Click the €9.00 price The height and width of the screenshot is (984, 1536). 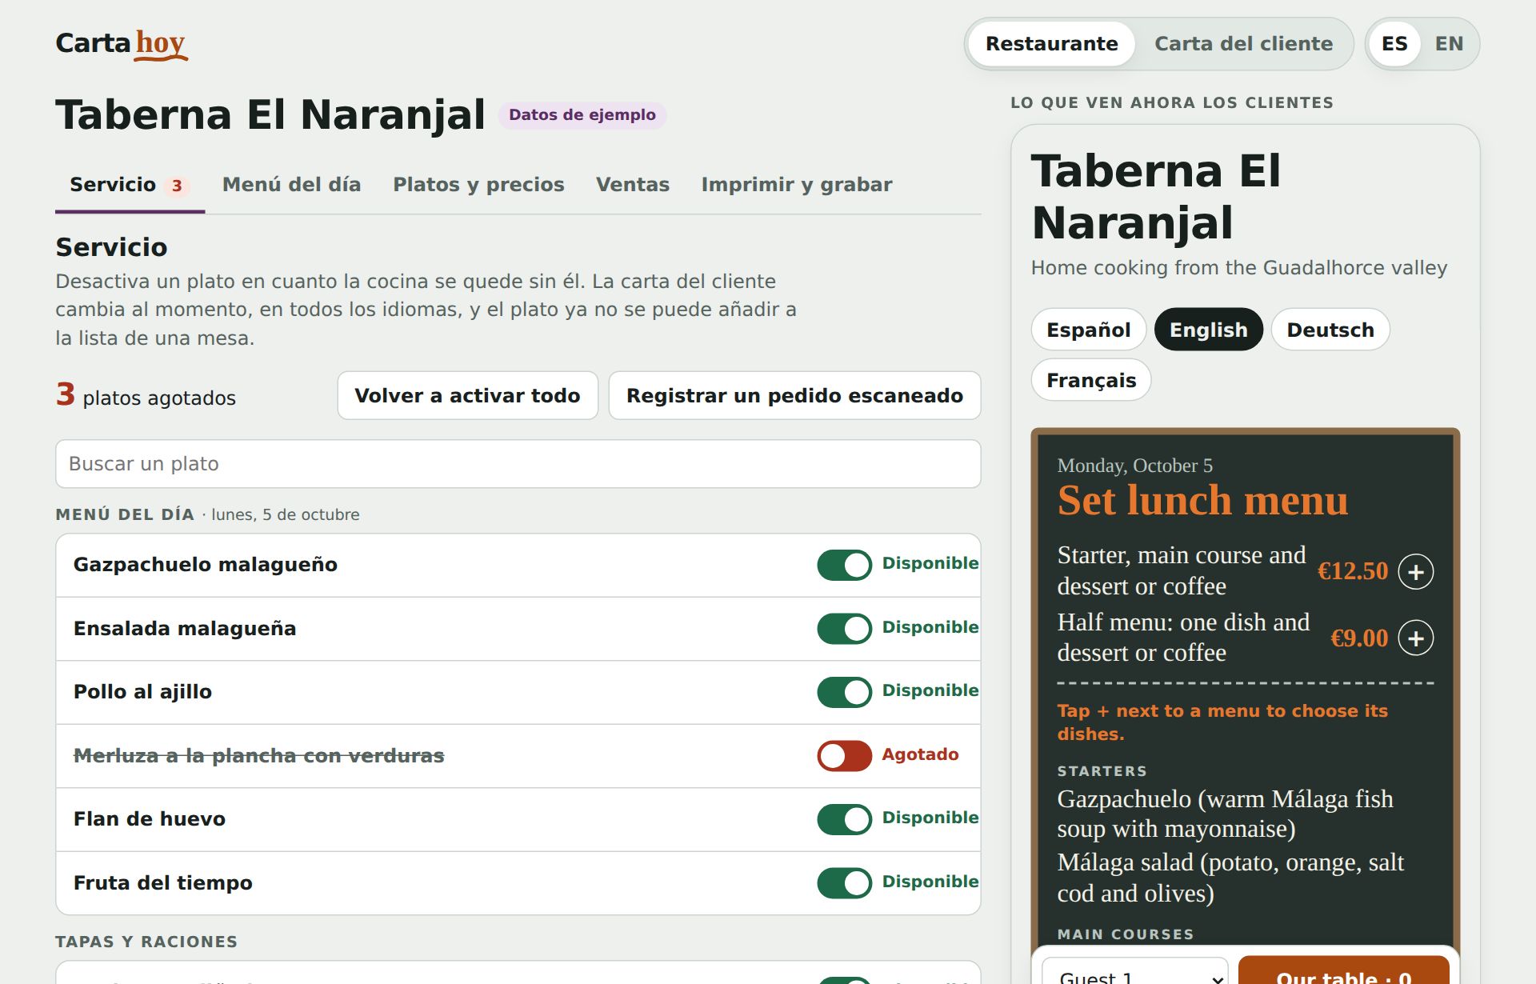(1358, 638)
